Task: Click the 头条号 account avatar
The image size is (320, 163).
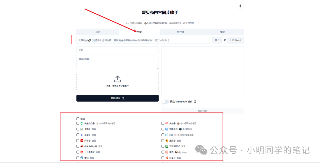Action: tap(178, 123)
